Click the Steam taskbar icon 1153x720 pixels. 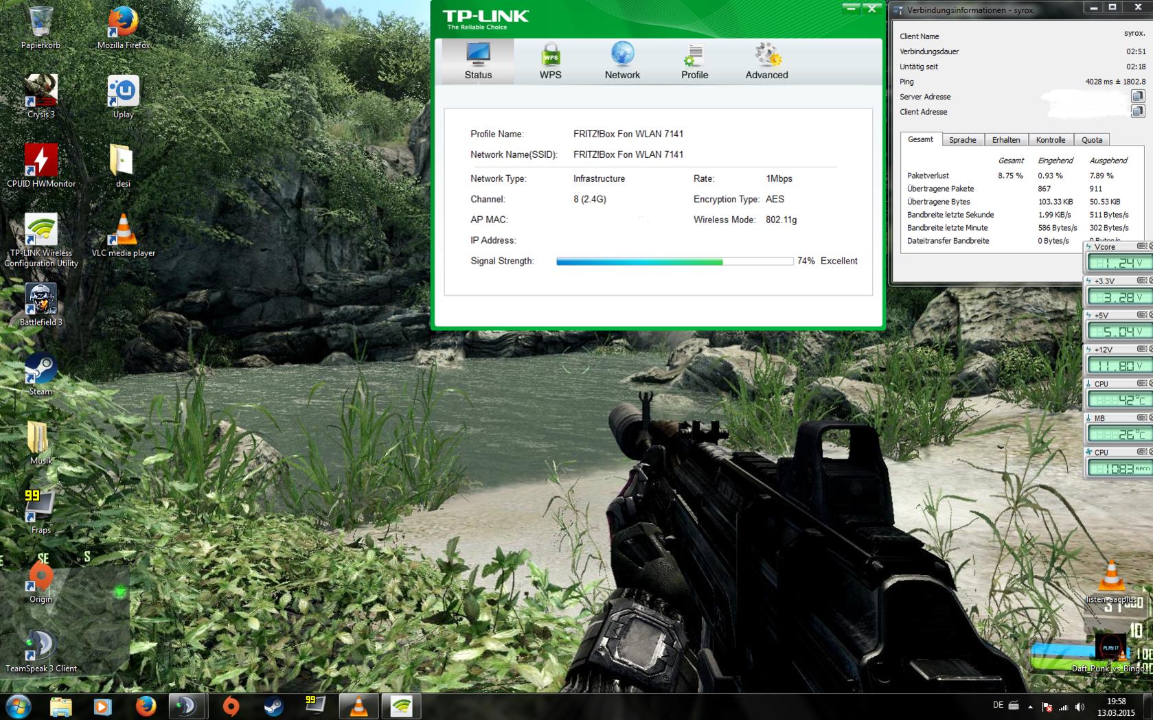coord(273,706)
